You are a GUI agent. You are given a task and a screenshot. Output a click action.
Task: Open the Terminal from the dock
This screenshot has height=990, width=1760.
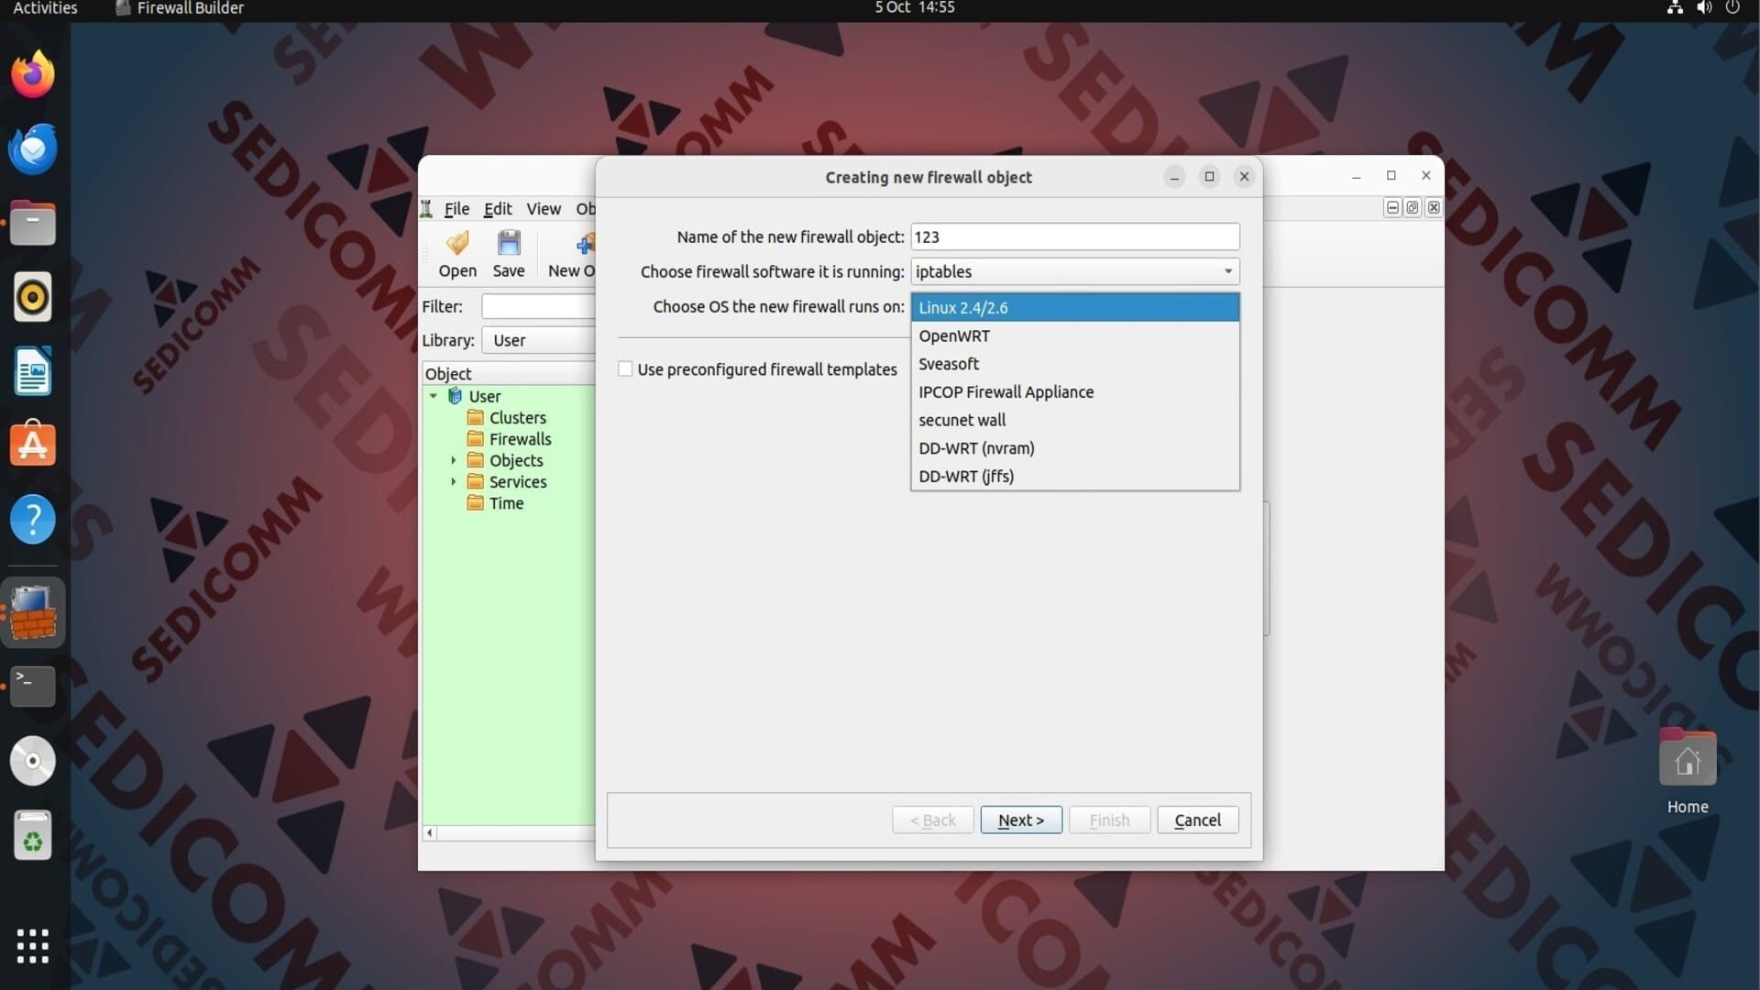point(33,687)
